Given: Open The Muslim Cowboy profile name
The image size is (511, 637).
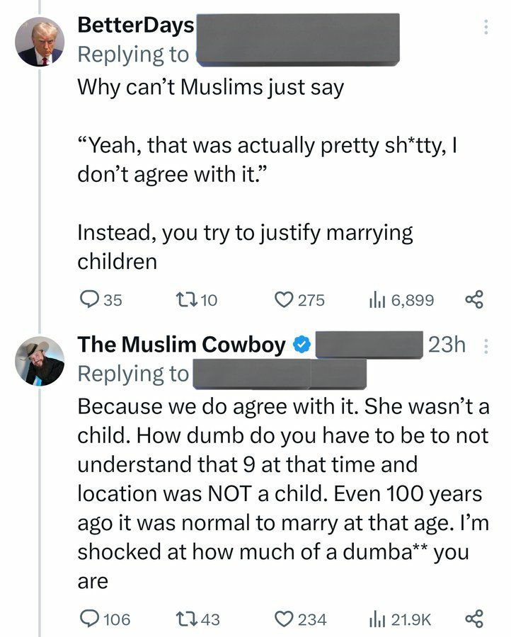Looking at the screenshot, I should [x=181, y=345].
